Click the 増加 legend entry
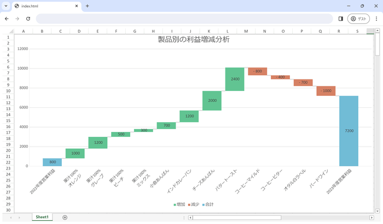 179,204
